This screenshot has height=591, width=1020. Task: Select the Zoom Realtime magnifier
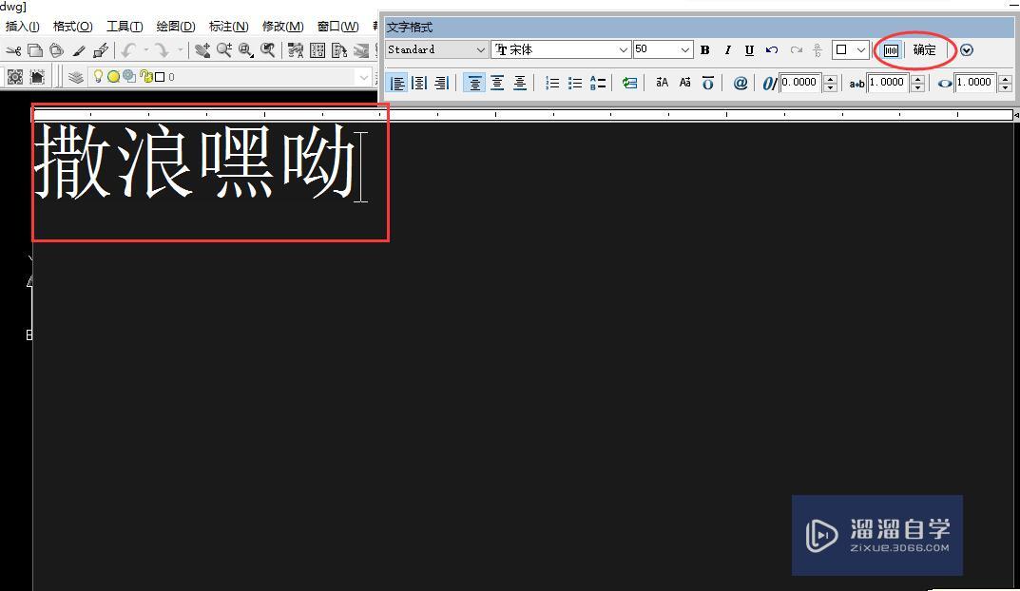pos(224,50)
